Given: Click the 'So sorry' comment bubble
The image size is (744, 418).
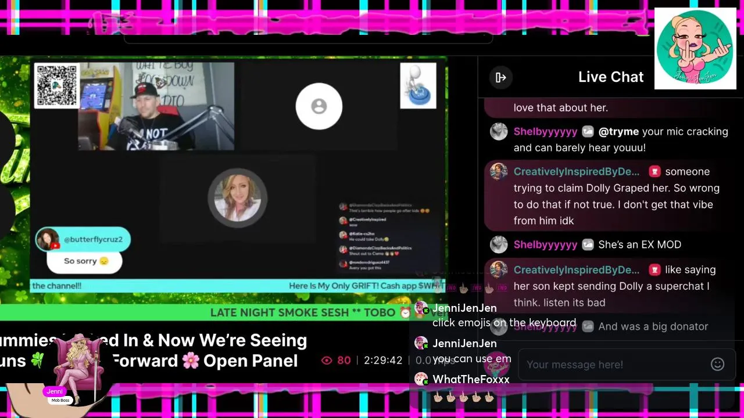Looking at the screenshot, I should [x=84, y=261].
